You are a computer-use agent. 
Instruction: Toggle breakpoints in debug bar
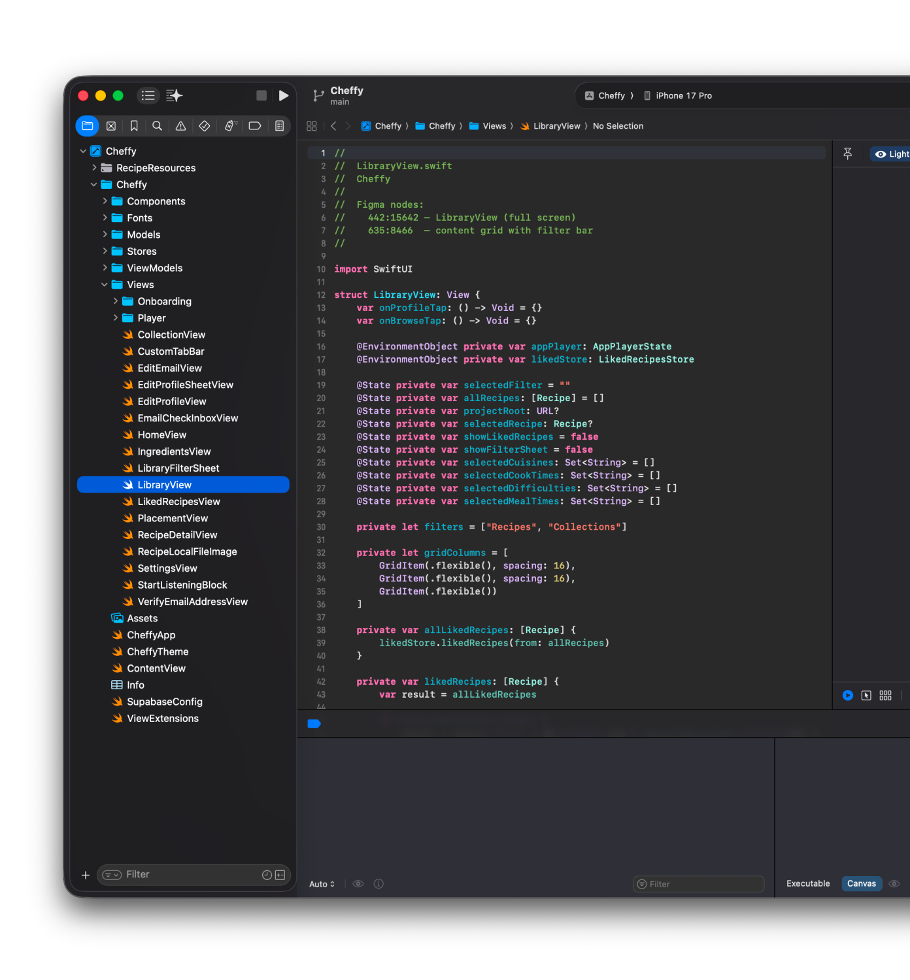tap(314, 723)
